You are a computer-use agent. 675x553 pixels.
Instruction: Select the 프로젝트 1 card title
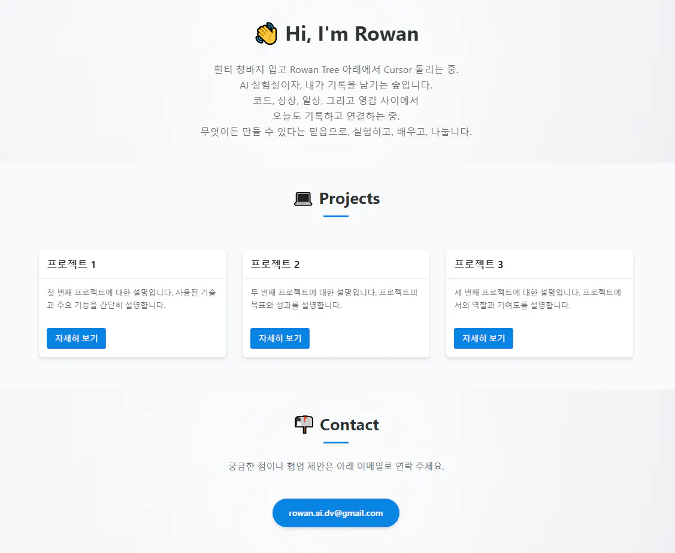(x=71, y=264)
